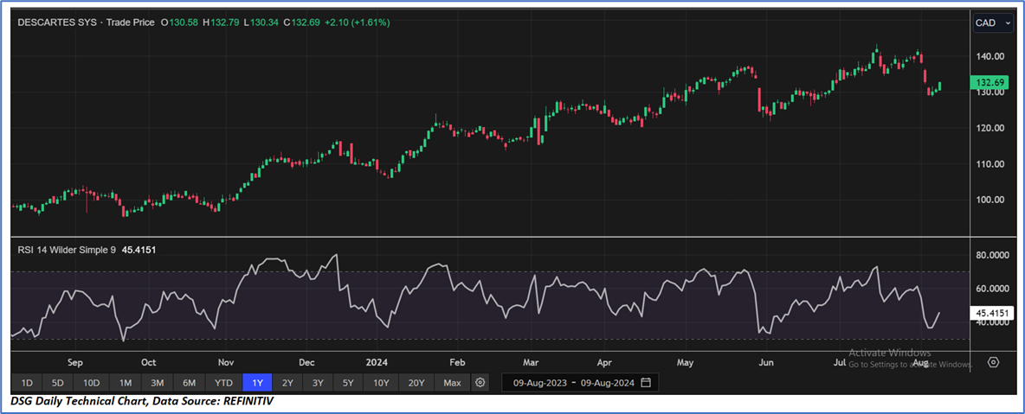Set chart range to 1M
Viewport: 1025px width, 414px height.
point(126,382)
